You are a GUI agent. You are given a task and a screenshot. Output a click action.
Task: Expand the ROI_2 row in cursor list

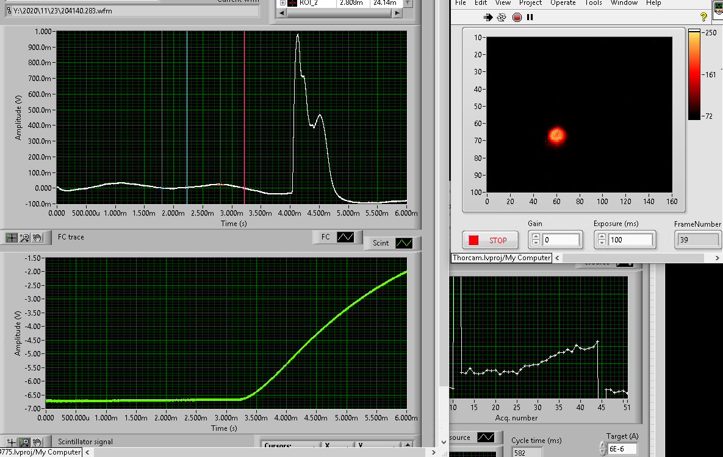coord(282,3)
